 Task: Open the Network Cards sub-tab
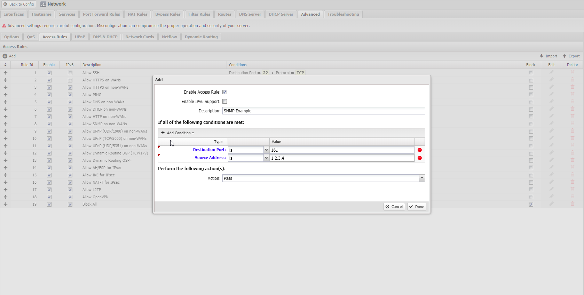click(x=139, y=37)
